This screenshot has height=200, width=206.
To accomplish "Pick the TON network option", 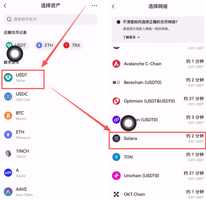I will click(x=158, y=157).
